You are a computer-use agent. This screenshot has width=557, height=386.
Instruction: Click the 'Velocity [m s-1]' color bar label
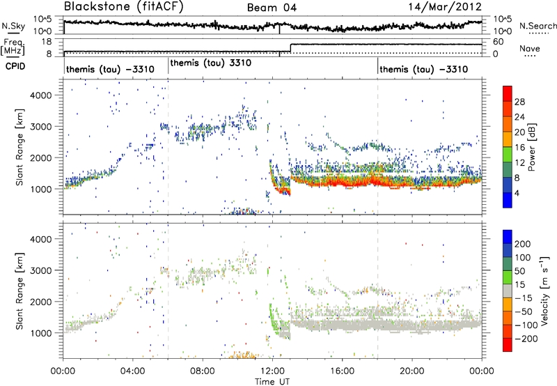tap(544, 291)
